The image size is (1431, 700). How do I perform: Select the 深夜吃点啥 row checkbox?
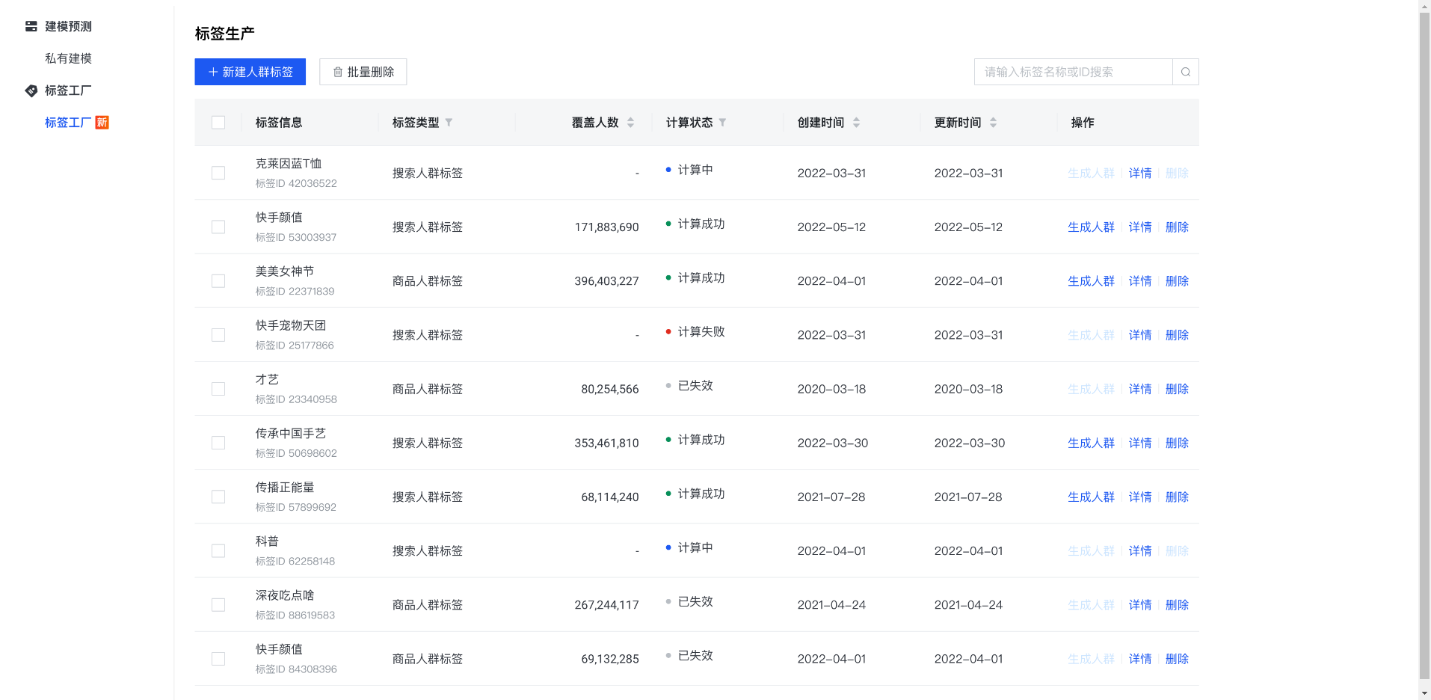218,605
